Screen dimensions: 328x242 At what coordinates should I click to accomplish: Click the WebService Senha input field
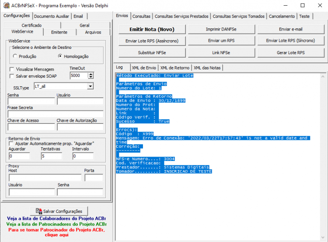point(31,102)
